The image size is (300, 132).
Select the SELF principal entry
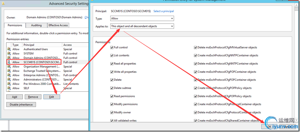click(47, 88)
